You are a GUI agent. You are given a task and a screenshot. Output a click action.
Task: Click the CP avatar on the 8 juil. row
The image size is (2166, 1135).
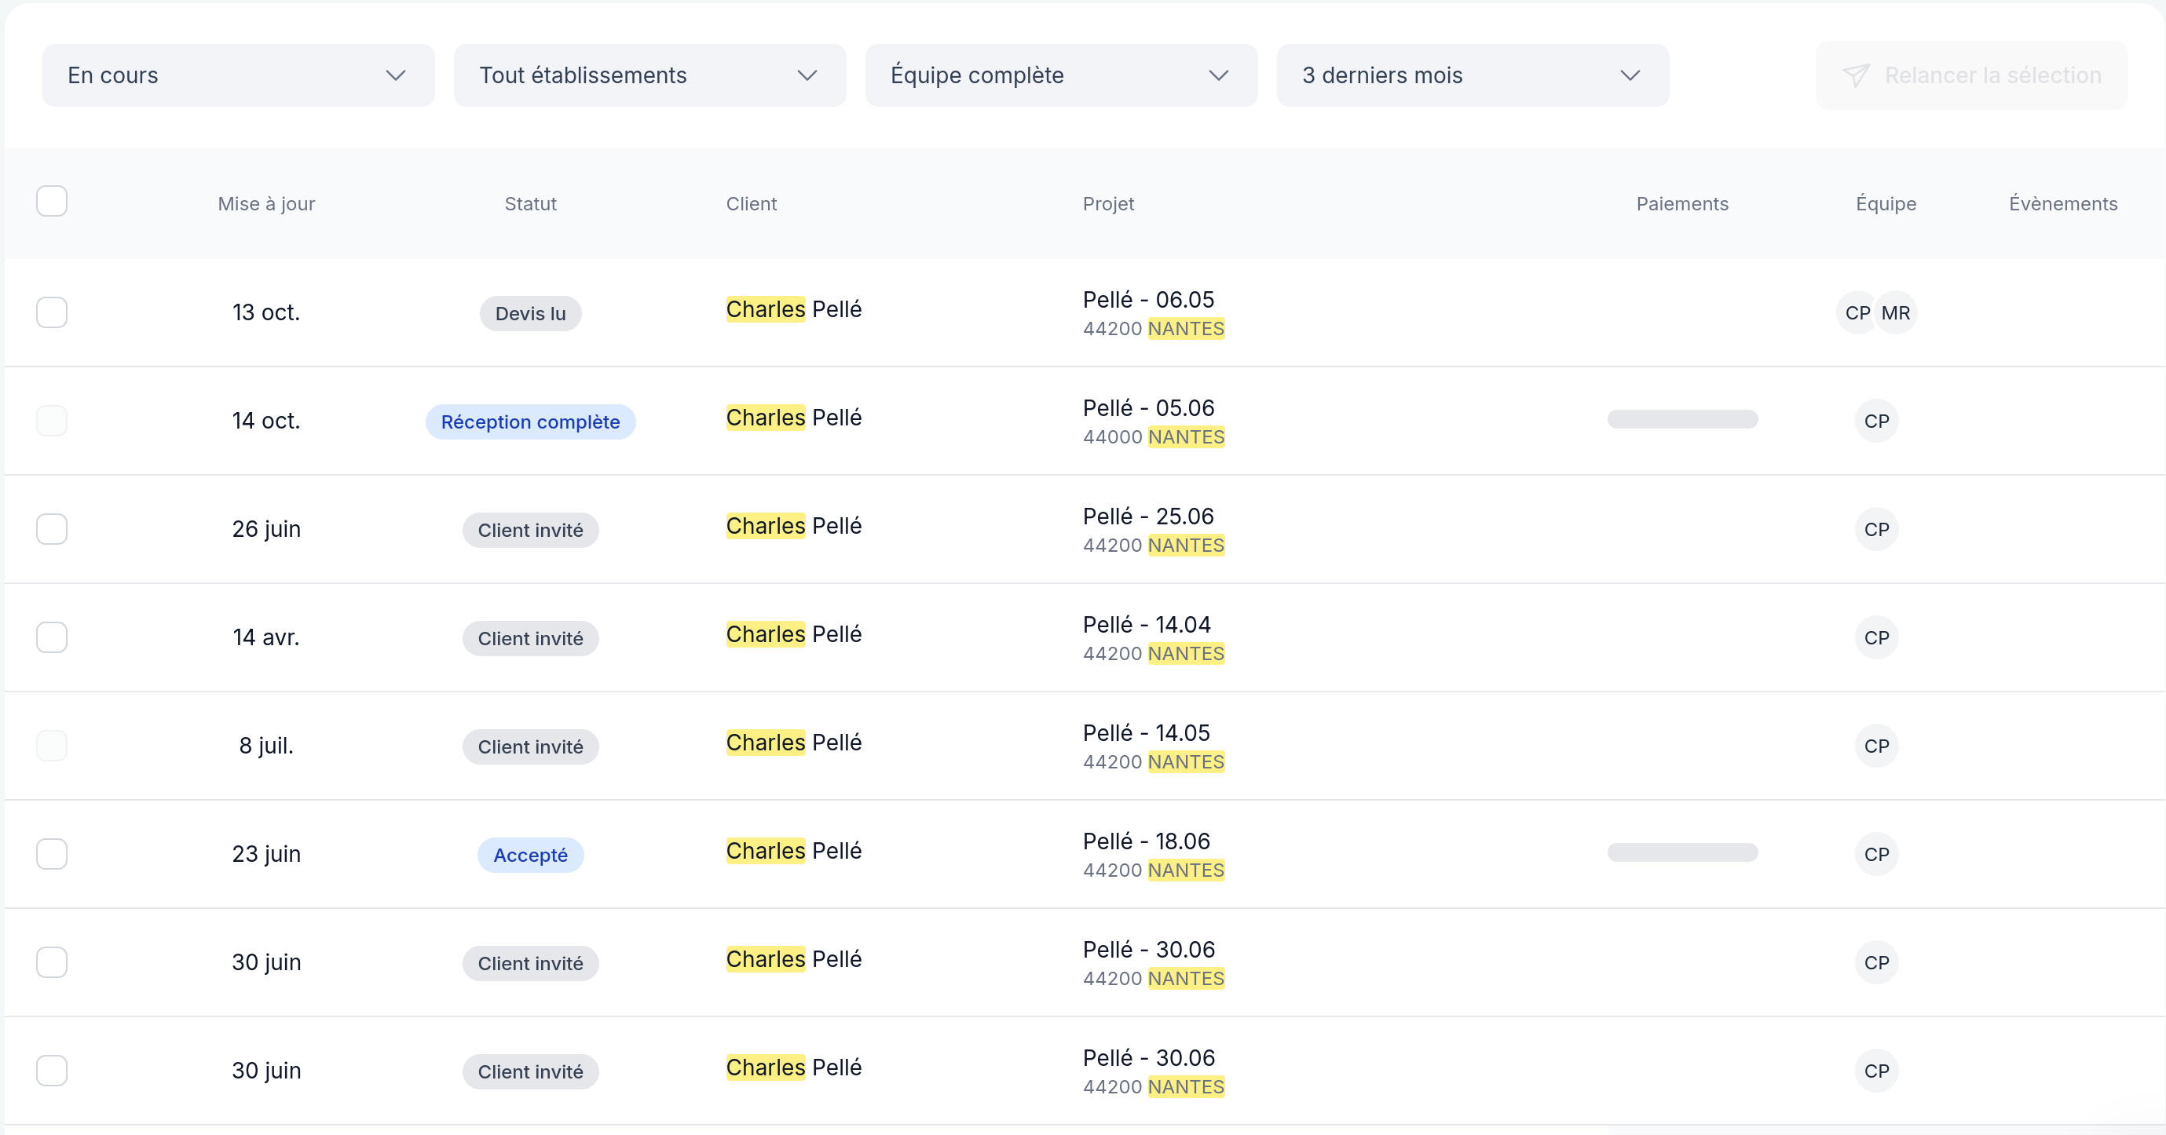click(1876, 746)
